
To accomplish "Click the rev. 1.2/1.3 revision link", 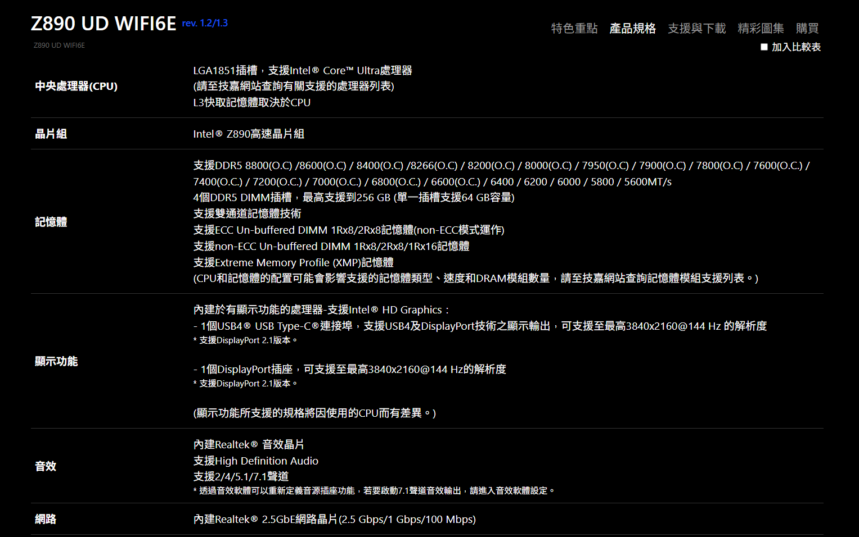I will coord(205,23).
